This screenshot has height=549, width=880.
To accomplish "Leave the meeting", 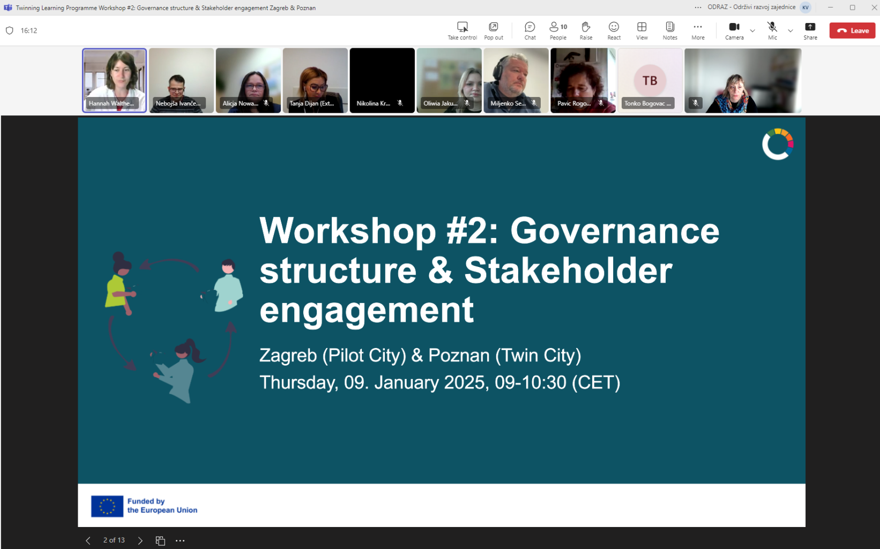I will (852, 31).
